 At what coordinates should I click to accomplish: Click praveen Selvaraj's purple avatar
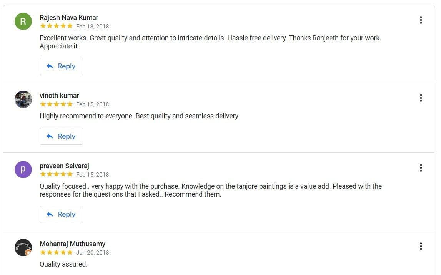(23, 169)
